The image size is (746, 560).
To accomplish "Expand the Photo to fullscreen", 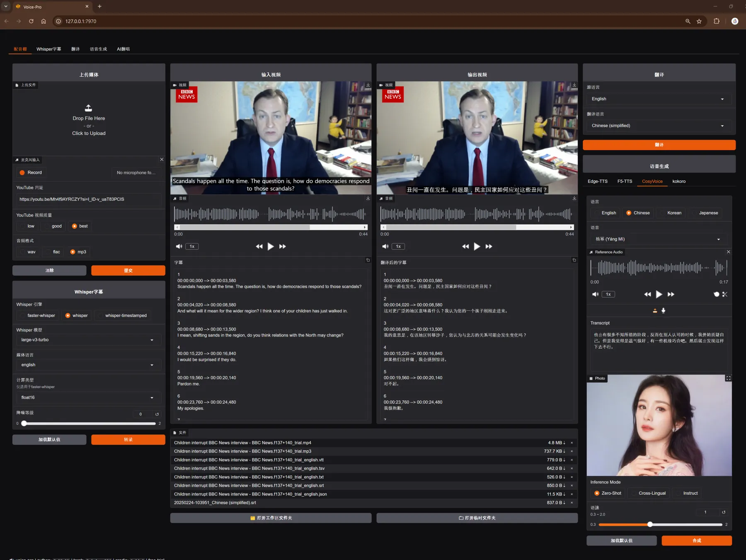I will pyautogui.click(x=728, y=378).
